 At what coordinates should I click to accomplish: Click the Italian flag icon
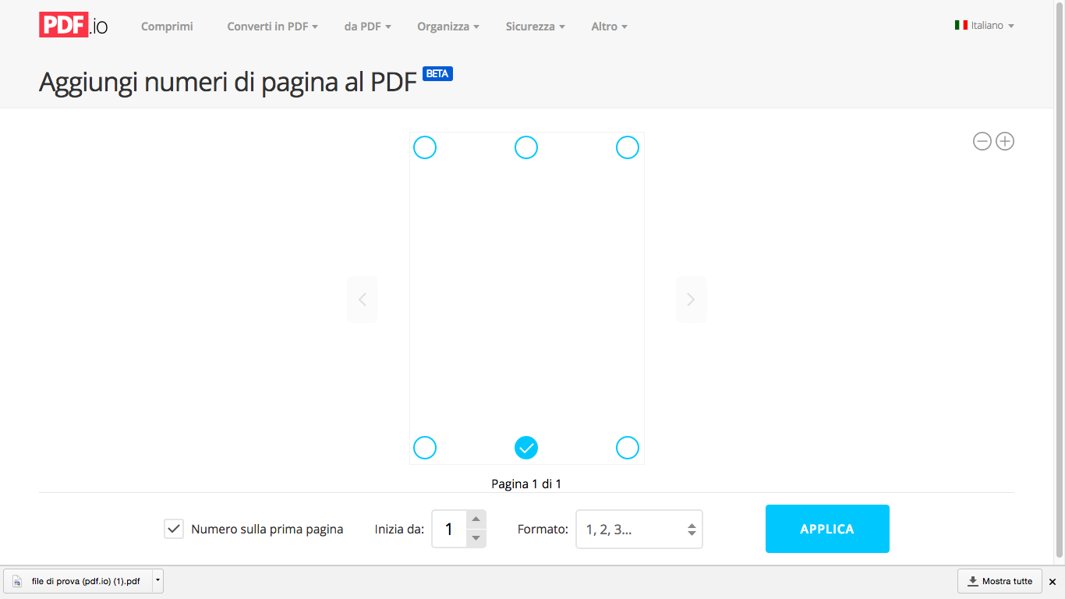pos(961,26)
